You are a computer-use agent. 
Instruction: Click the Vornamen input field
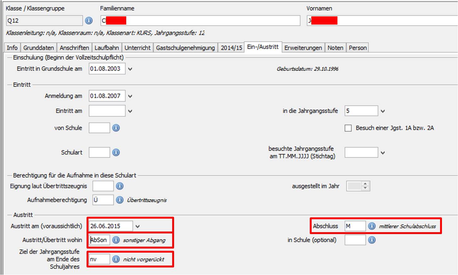click(382, 20)
